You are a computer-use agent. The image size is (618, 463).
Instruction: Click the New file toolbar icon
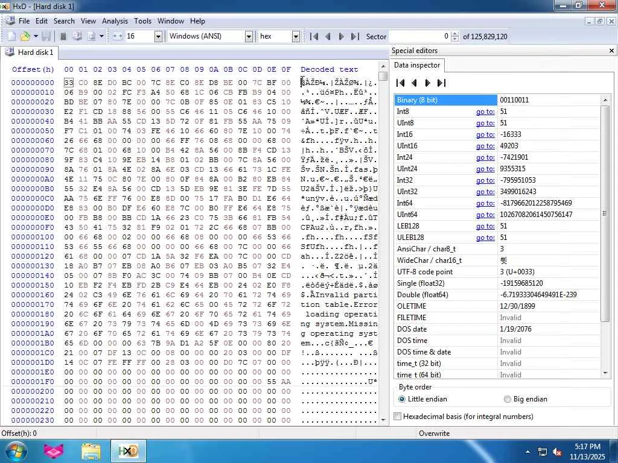click(11, 36)
